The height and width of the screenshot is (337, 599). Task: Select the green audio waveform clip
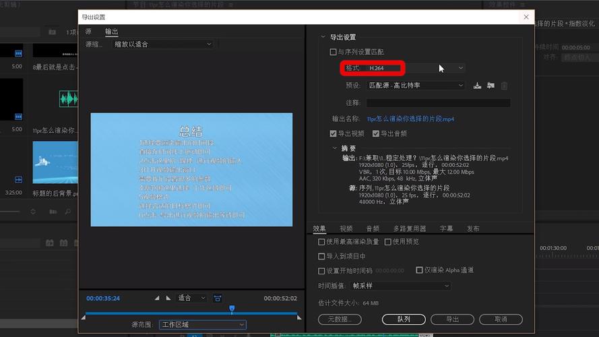pyautogui.click(x=68, y=99)
